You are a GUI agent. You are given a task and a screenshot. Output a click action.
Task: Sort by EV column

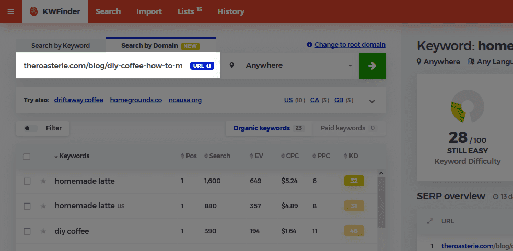(256, 156)
